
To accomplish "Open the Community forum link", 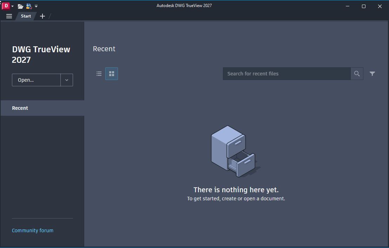I will click(33, 230).
